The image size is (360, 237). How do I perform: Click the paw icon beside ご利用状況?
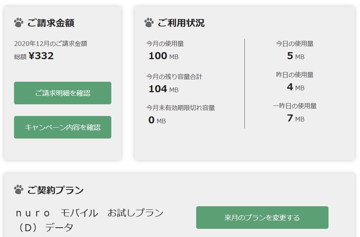point(149,23)
